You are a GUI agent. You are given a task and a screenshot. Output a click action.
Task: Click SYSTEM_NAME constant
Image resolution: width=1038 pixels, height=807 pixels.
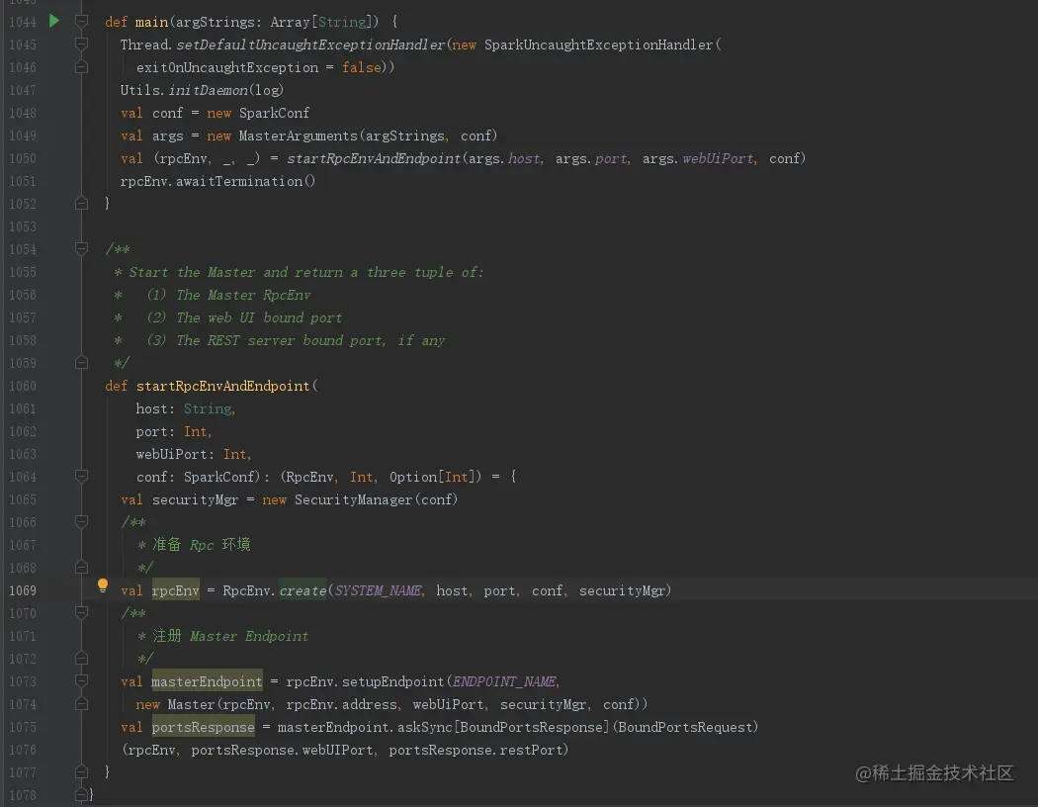[x=378, y=590]
